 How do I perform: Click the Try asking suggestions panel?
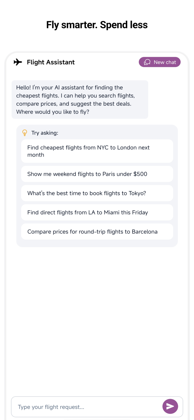pyautogui.click(x=97, y=185)
